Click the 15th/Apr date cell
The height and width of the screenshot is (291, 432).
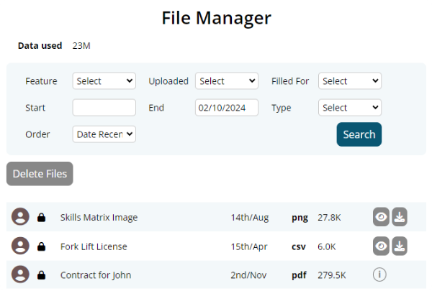(249, 246)
